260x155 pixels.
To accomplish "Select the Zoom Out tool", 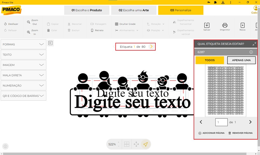I will point(33,22).
